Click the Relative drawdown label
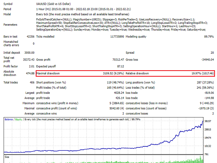 coord(137,73)
